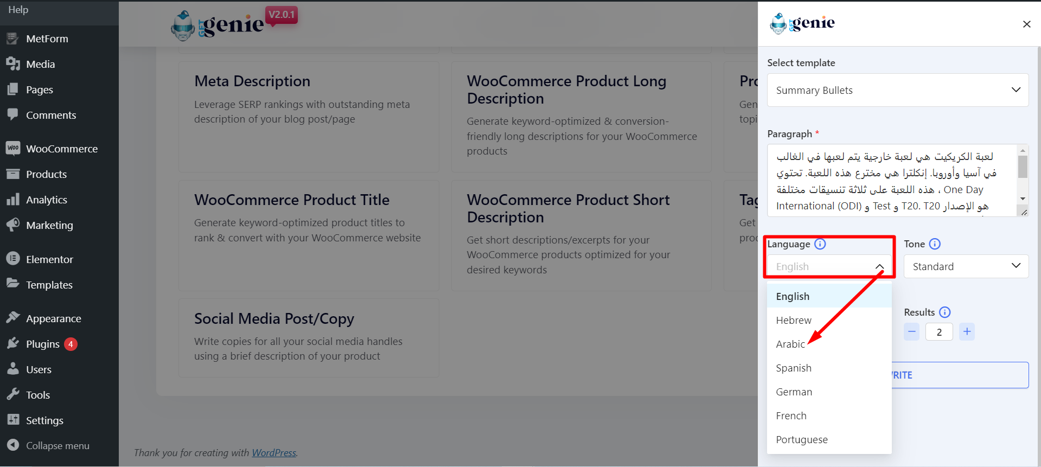Viewport: 1041px width, 467px height.
Task: Open Plugins with the update badge
Action: point(42,344)
